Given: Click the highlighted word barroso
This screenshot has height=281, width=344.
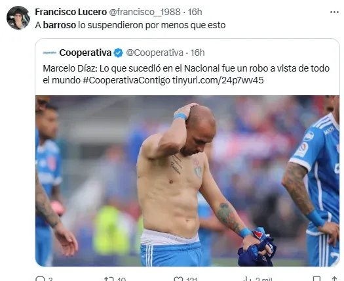Looking at the screenshot, I should 60,25.
